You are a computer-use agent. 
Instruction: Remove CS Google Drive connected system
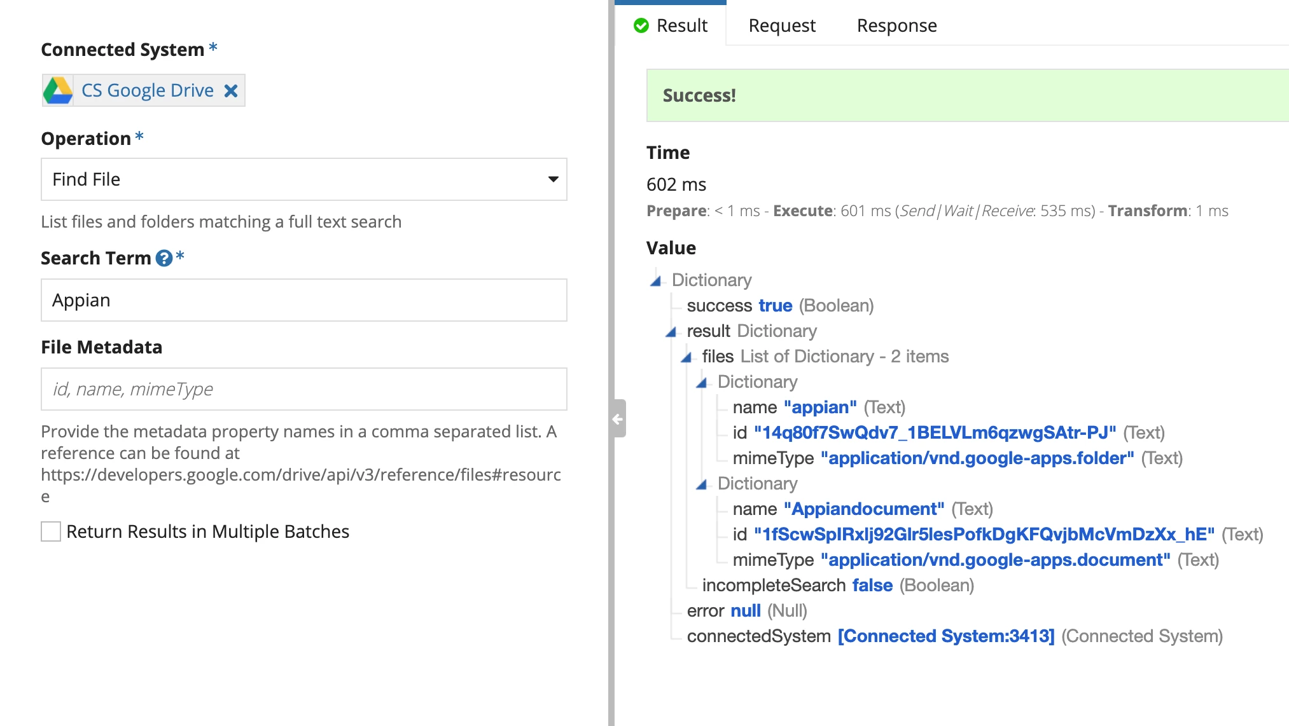[x=231, y=91]
